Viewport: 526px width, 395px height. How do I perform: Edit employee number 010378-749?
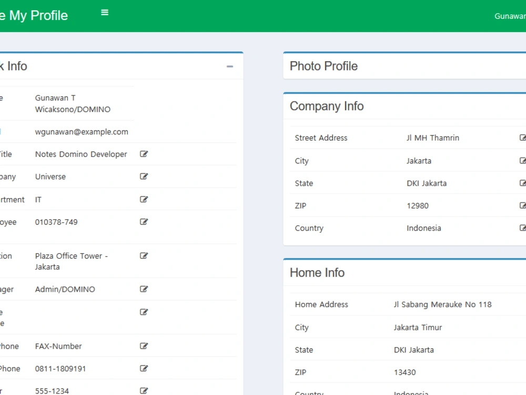pos(144,222)
